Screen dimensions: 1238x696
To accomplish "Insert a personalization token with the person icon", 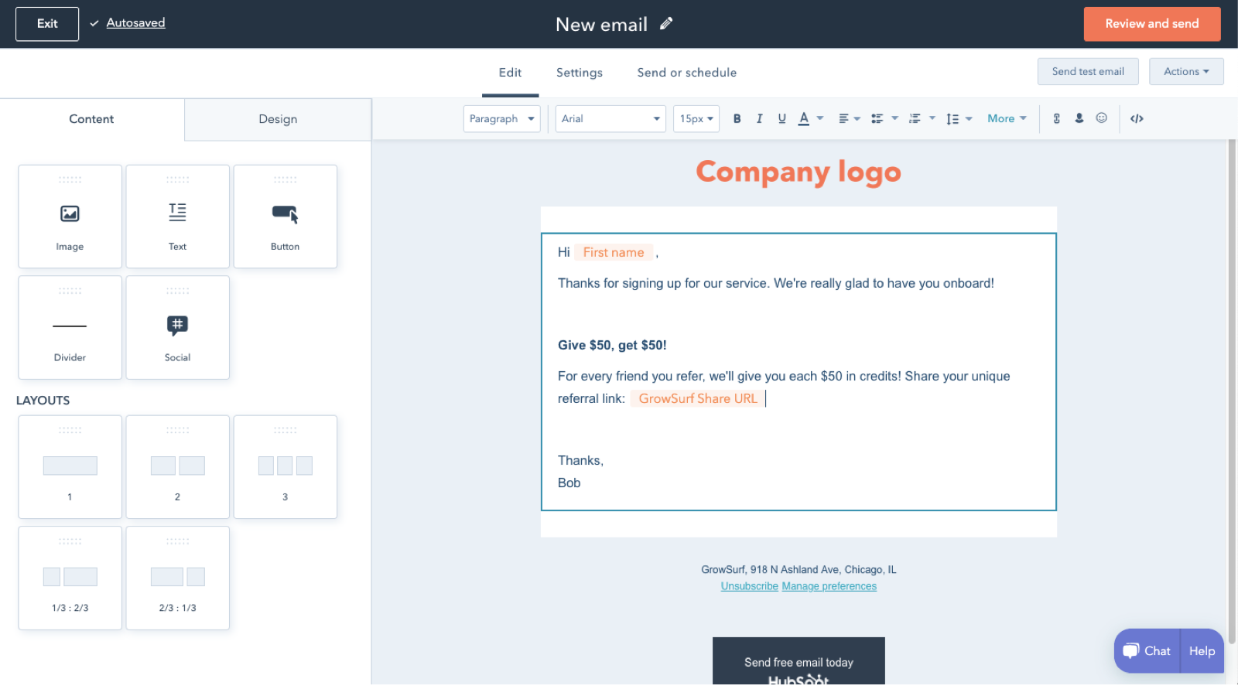I will 1079,118.
